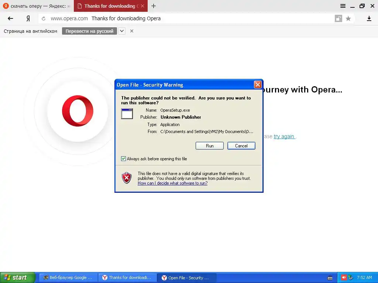Click the address bar URL www.opera.com
The width and height of the screenshot is (378, 283).
(x=69, y=18)
